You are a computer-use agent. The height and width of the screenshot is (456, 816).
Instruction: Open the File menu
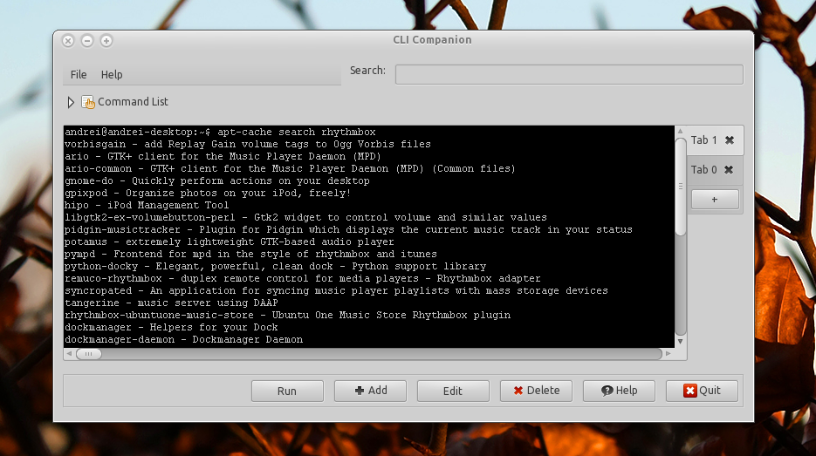click(79, 74)
